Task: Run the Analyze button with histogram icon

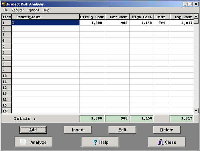Action: (x=33, y=142)
